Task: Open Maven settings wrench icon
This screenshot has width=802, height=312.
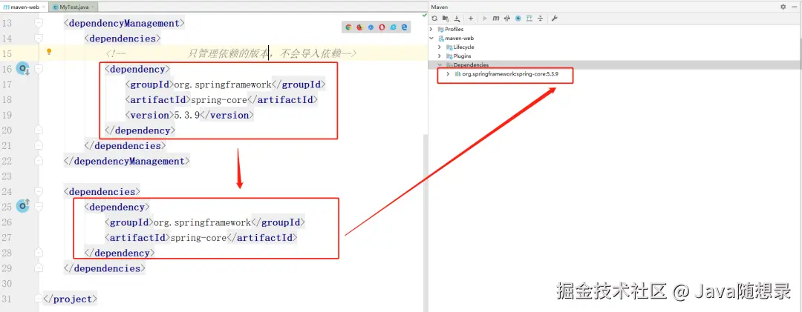Action: [554, 19]
